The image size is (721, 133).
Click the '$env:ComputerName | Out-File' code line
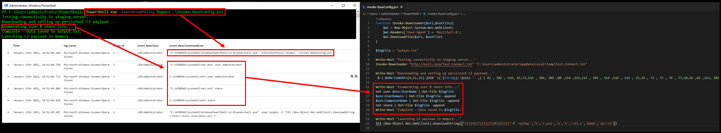point(417,101)
